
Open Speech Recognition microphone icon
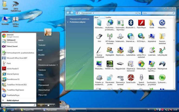click(141, 78)
